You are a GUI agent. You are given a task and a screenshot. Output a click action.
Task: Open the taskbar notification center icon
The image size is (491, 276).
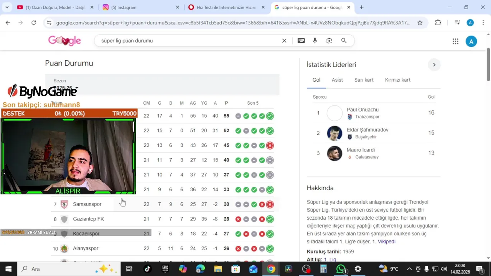click(x=479, y=269)
